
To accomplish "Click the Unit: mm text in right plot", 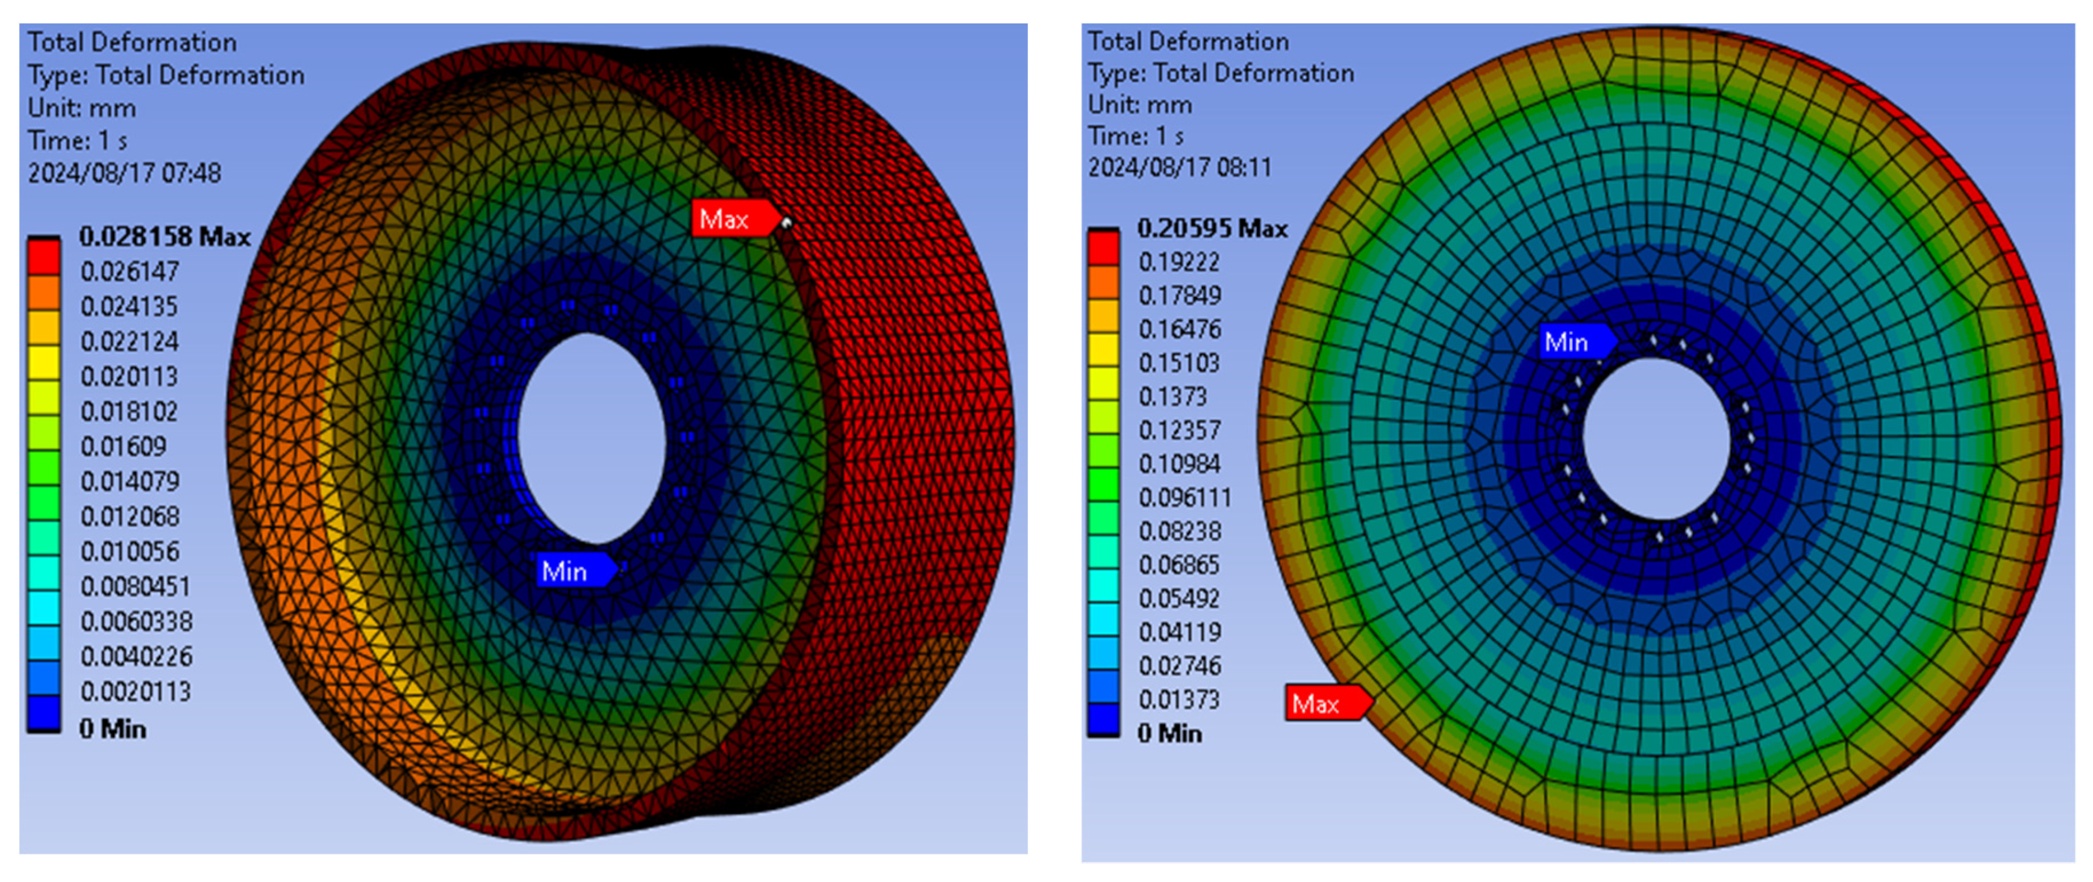I will click(1140, 105).
